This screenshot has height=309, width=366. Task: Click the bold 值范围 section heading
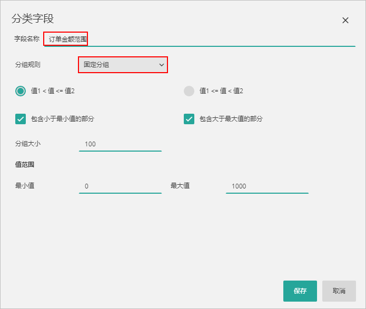click(25, 165)
